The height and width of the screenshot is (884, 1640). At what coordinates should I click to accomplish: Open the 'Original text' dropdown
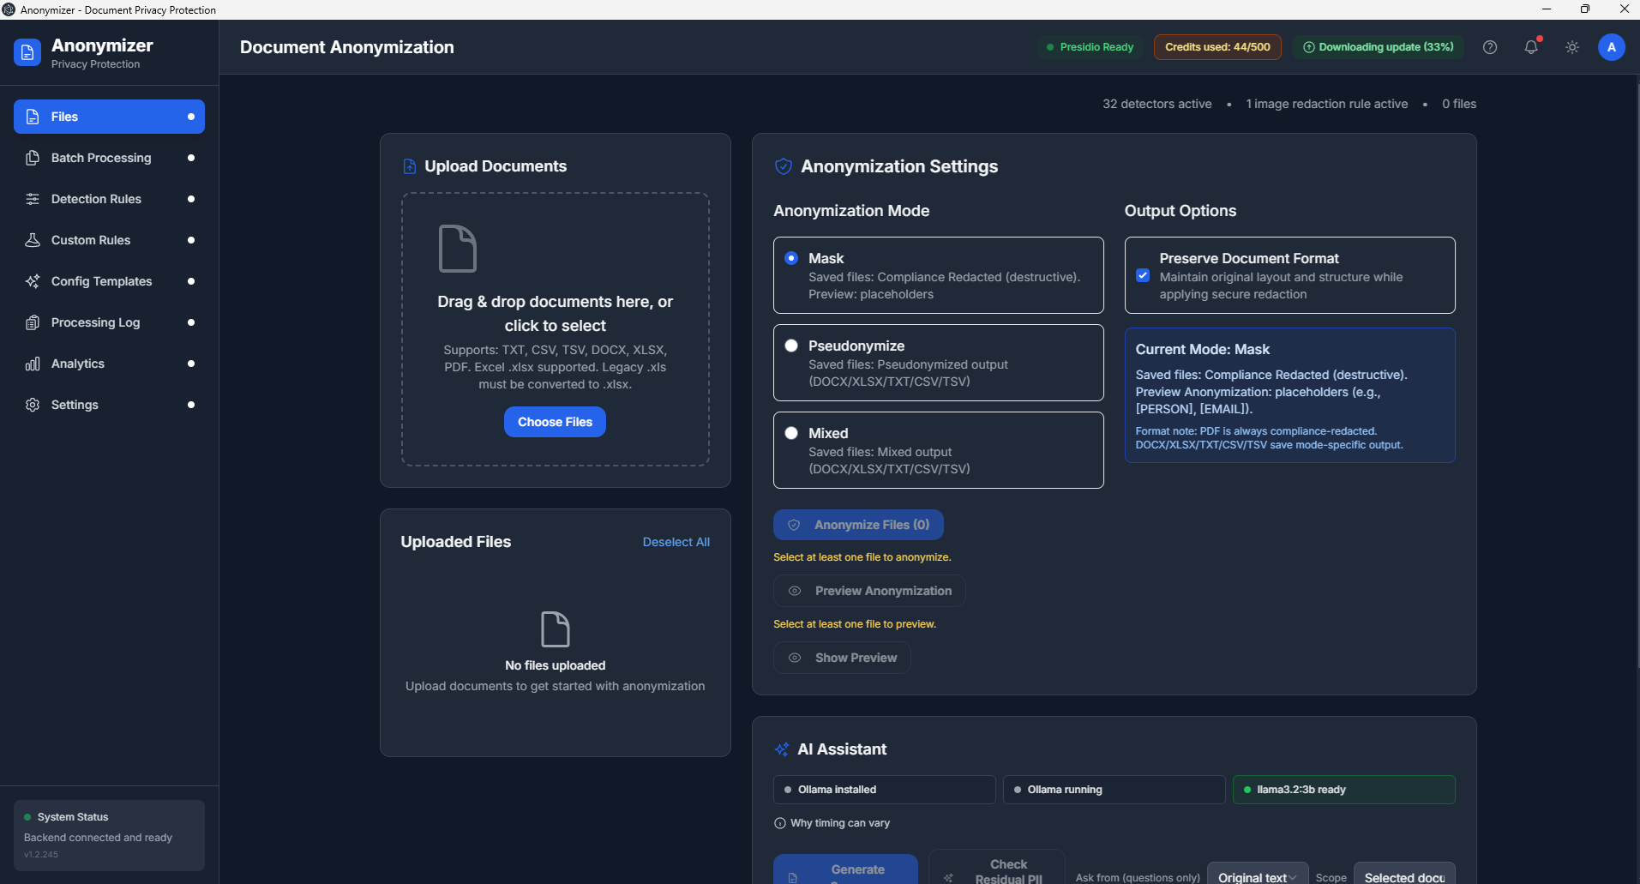click(1258, 875)
